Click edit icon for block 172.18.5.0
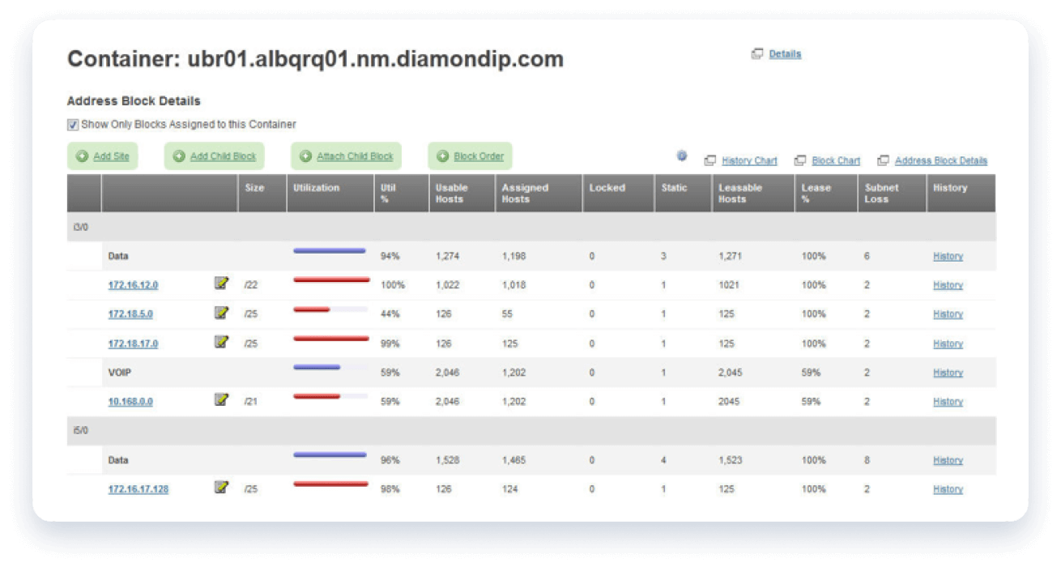The image size is (1061, 567). pos(221,313)
